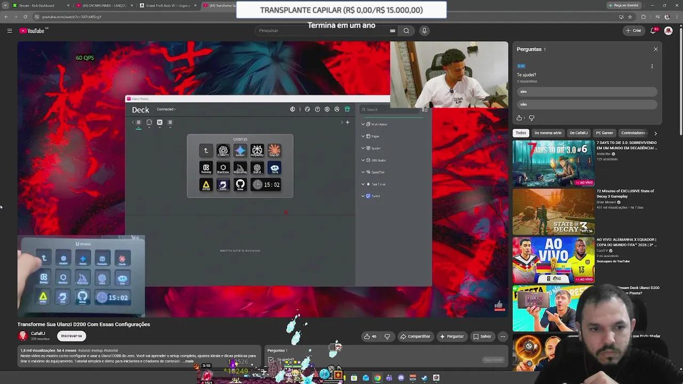Select the Sora cloud key

pos(274,168)
